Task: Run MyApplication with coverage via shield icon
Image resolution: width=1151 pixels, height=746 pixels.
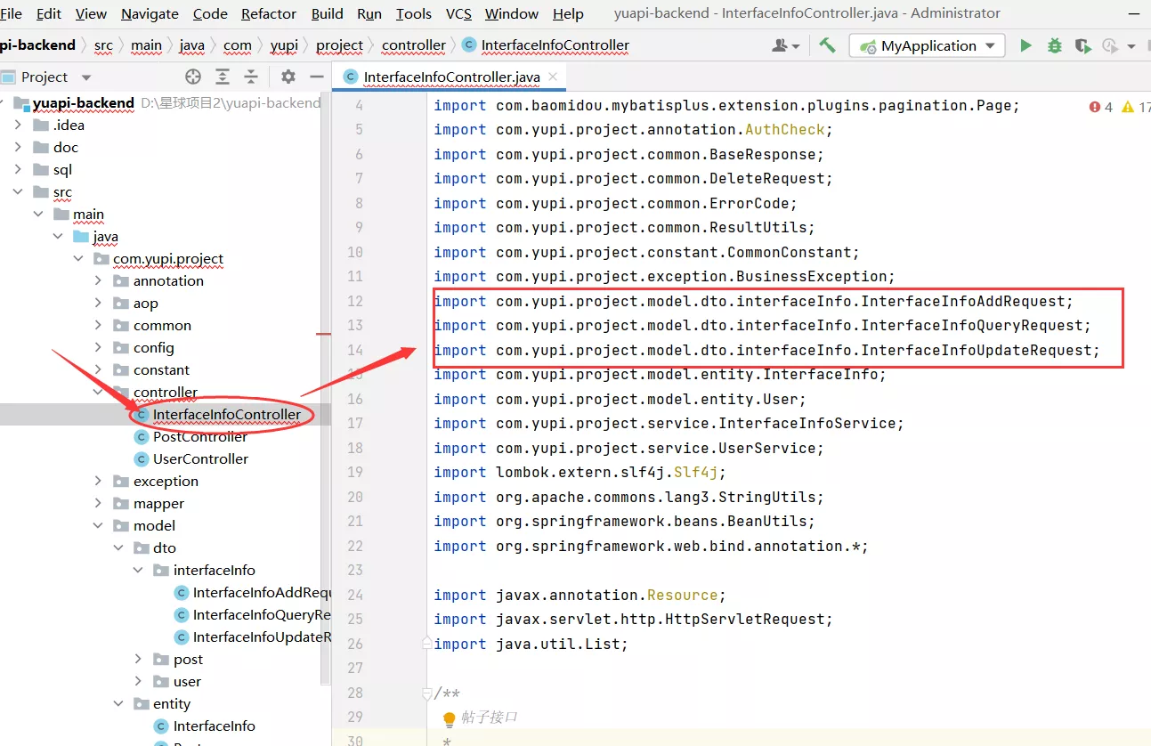Action: coord(1082,45)
